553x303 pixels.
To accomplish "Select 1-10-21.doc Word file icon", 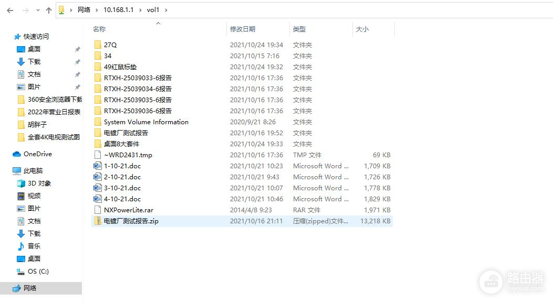I will [98, 166].
